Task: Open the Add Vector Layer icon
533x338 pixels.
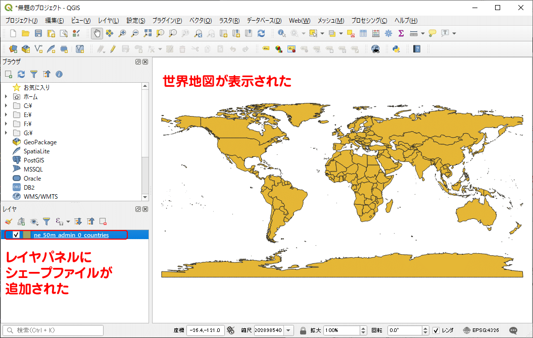Action: [x=38, y=50]
